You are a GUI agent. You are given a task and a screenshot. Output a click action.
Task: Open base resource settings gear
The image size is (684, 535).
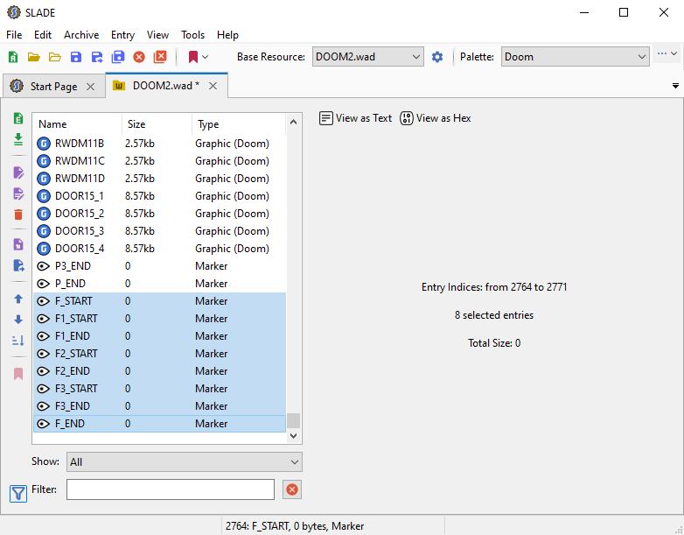[x=437, y=57]
